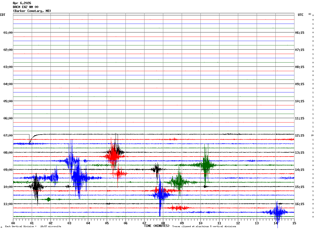Select the 10:00 CDT row label
315x230 pixels.
8,187
